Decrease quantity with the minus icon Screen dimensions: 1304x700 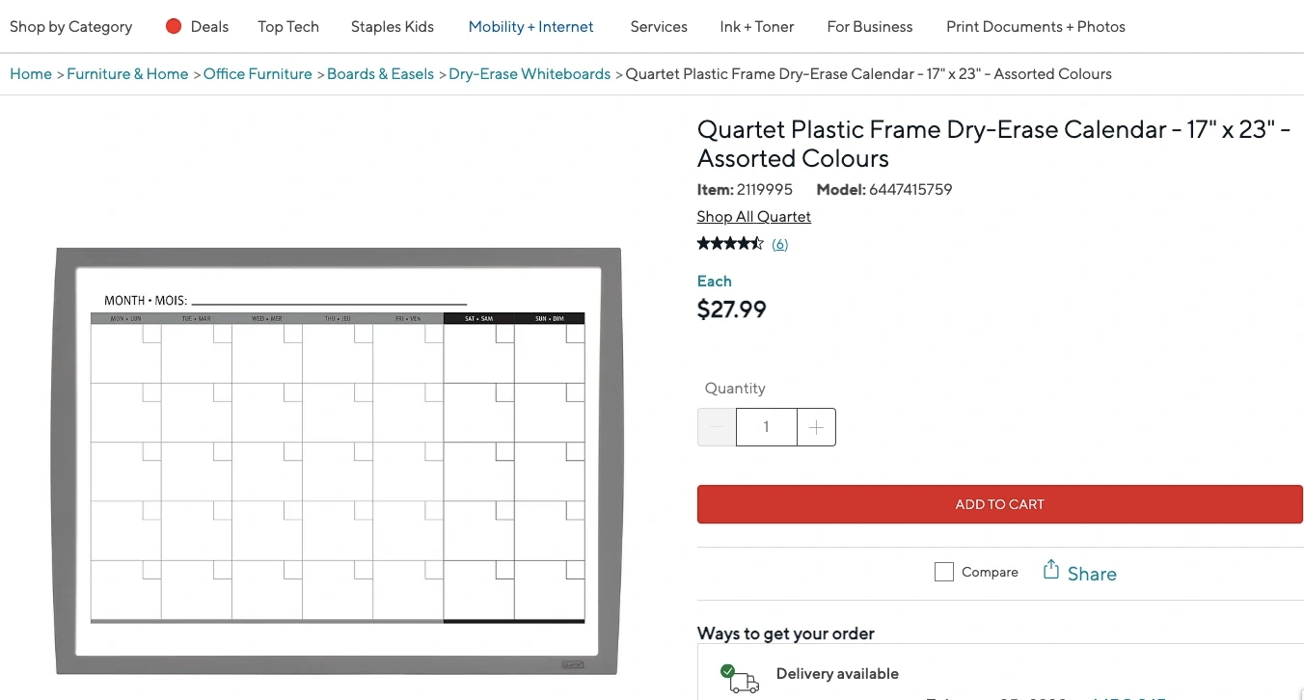pyautogui.click(x=717, y=427)
